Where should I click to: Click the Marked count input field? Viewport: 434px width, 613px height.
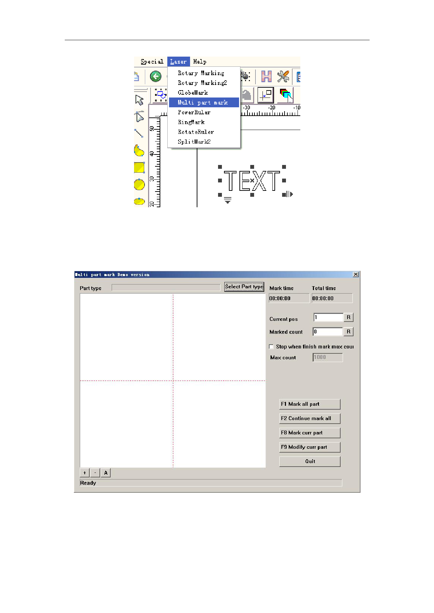[328, 332]
